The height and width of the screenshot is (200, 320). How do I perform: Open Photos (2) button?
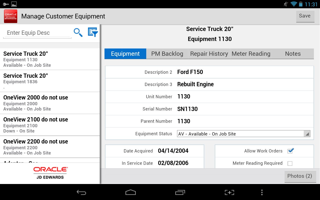click(300, 176)
